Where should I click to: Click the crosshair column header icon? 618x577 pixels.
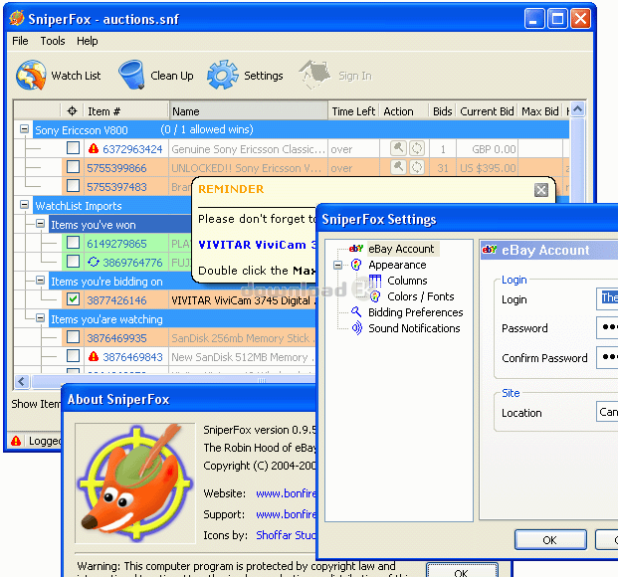[72, 111]
